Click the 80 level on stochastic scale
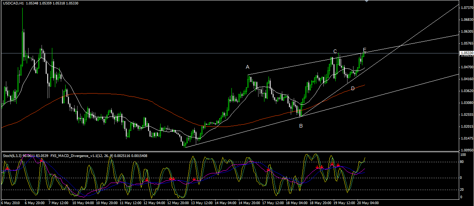 [463, 162]
